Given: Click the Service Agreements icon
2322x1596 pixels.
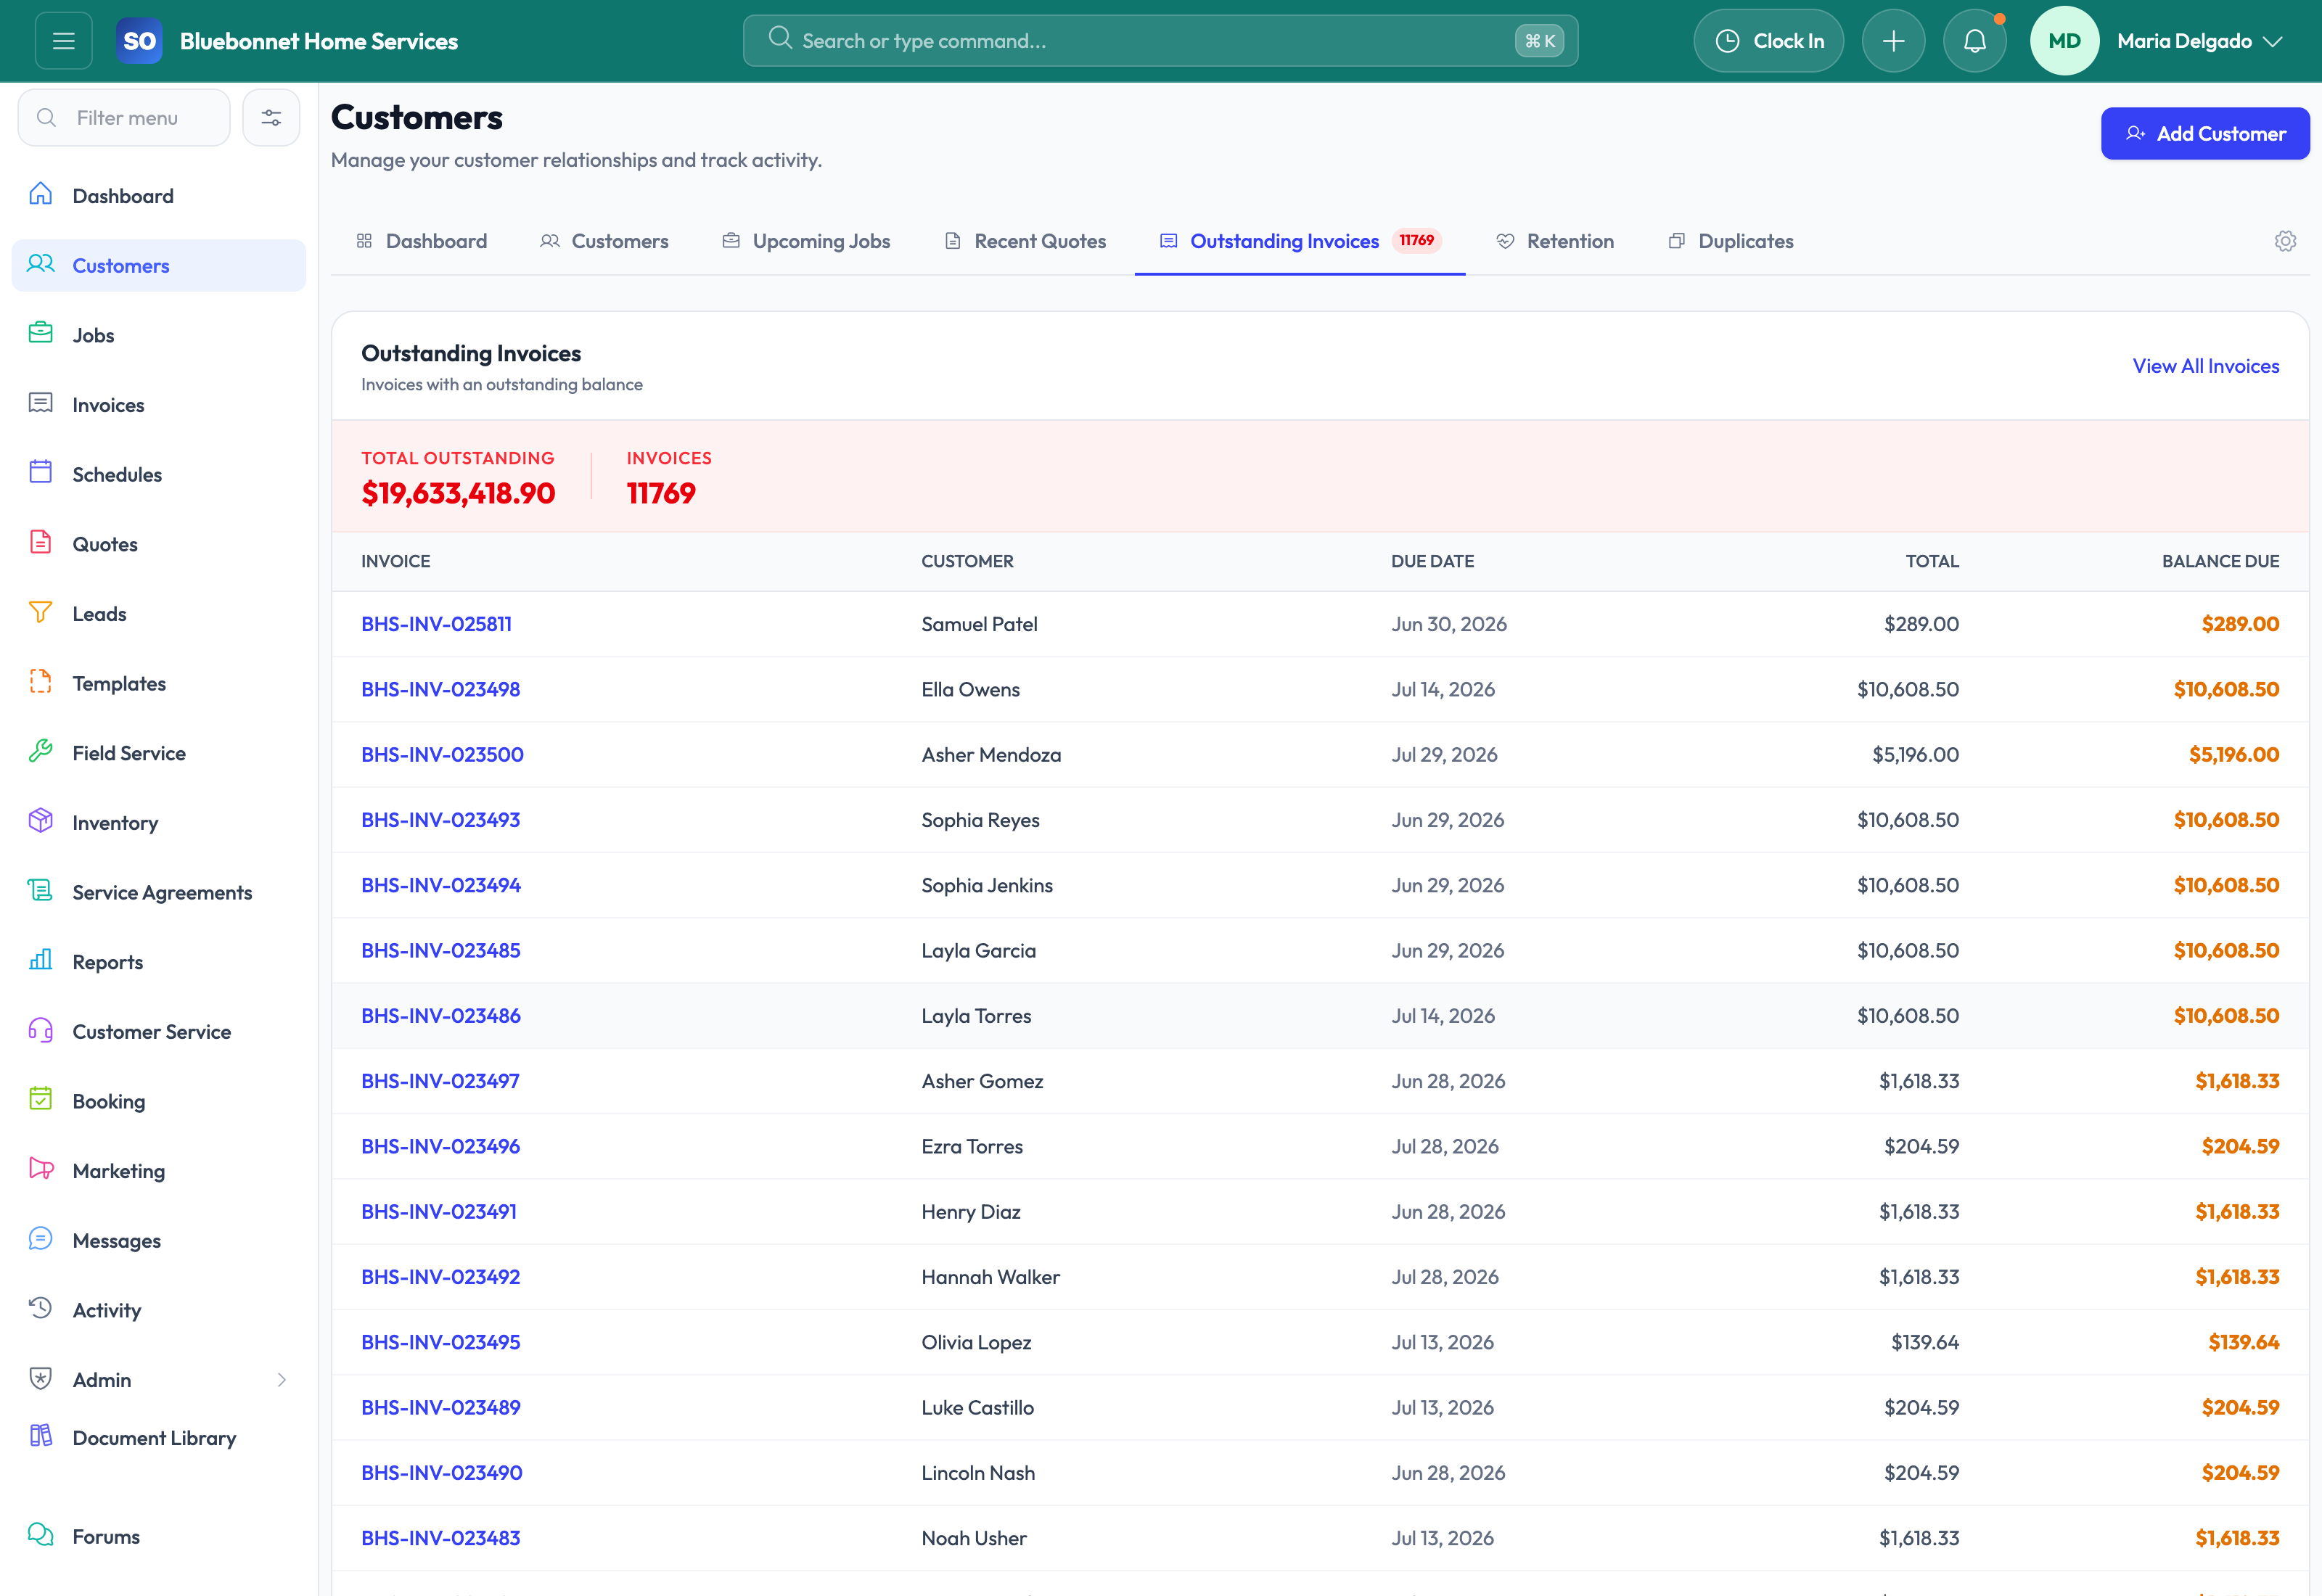Looking at the screenshot, I should tap(40, 890).
